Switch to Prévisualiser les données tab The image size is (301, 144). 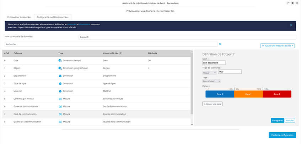tap(19, 17)
